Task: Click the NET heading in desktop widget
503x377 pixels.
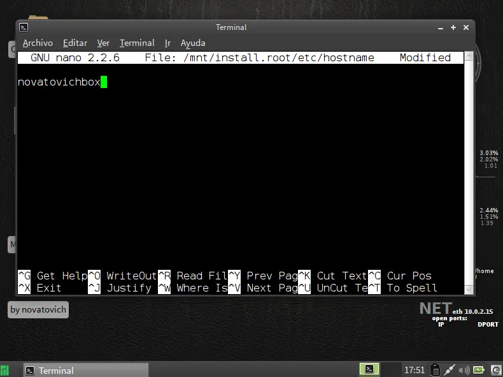Action: [436, 309]
